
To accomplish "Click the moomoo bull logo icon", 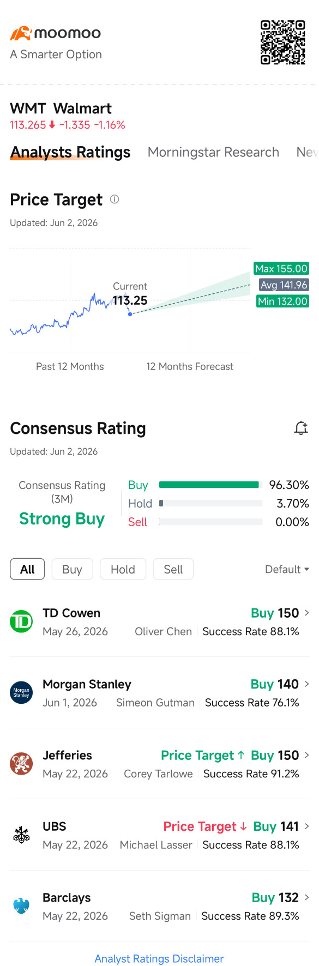I will [21, 33].
